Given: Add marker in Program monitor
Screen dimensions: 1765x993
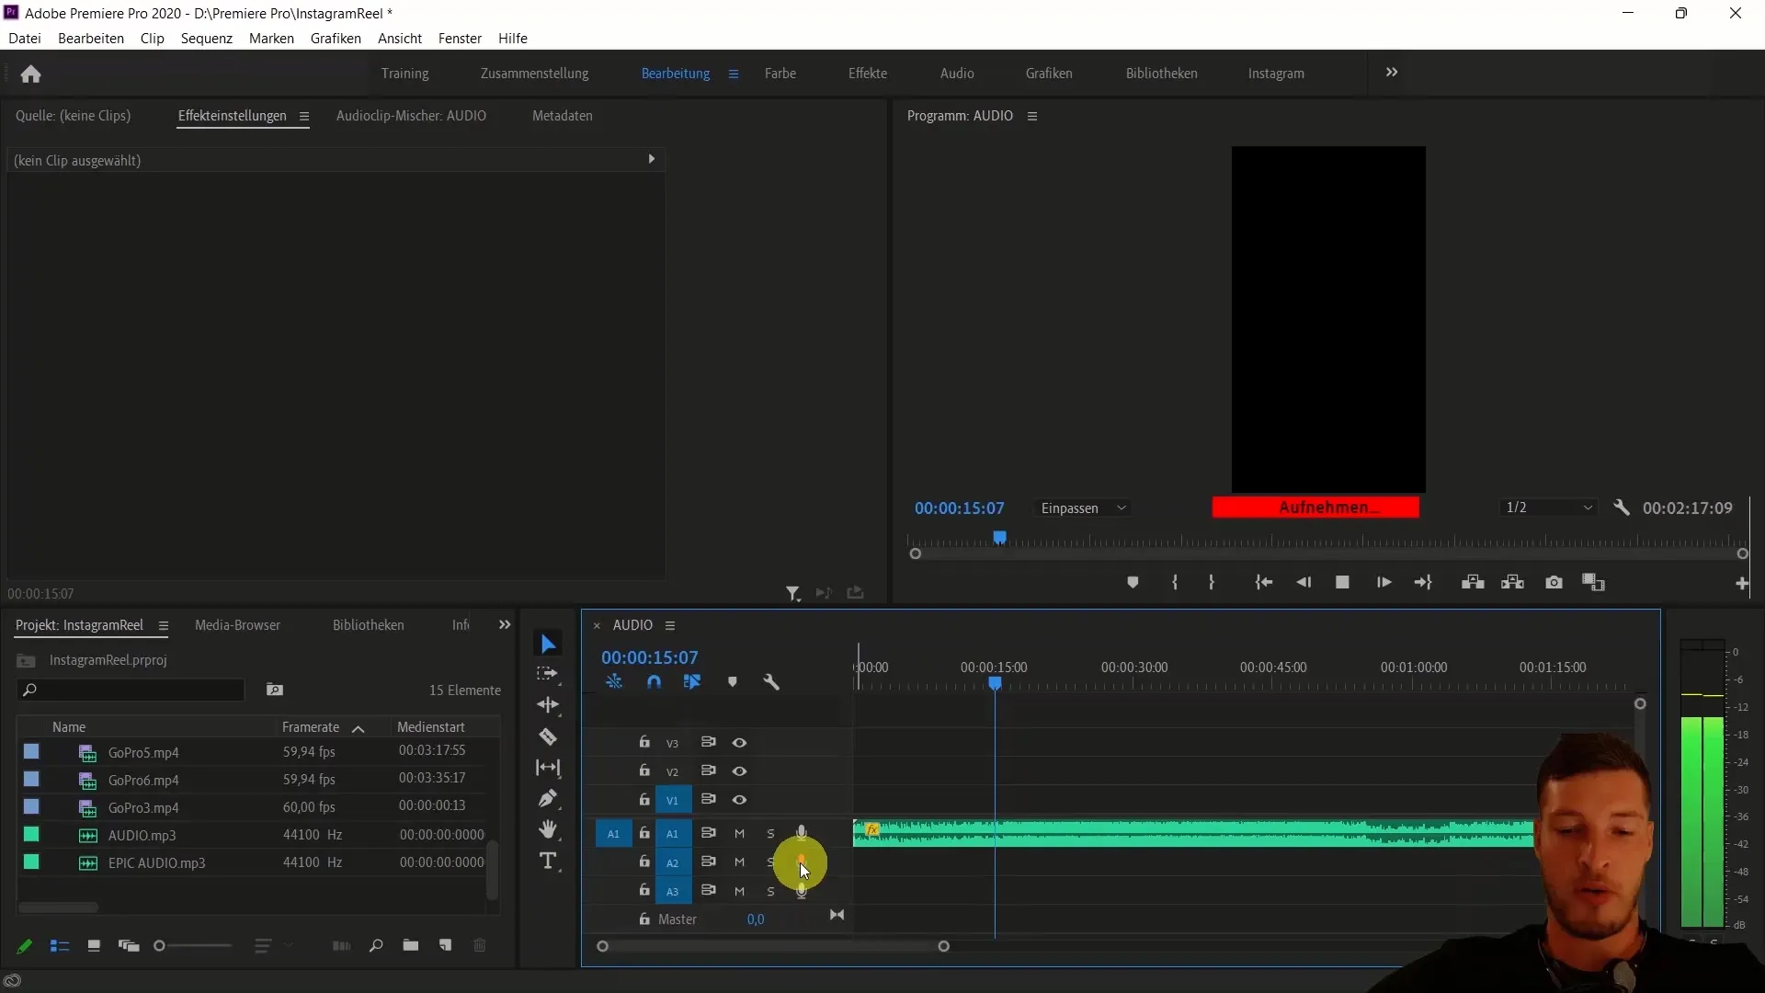Looking at the screenshot, I should [x=1133, y=583].
